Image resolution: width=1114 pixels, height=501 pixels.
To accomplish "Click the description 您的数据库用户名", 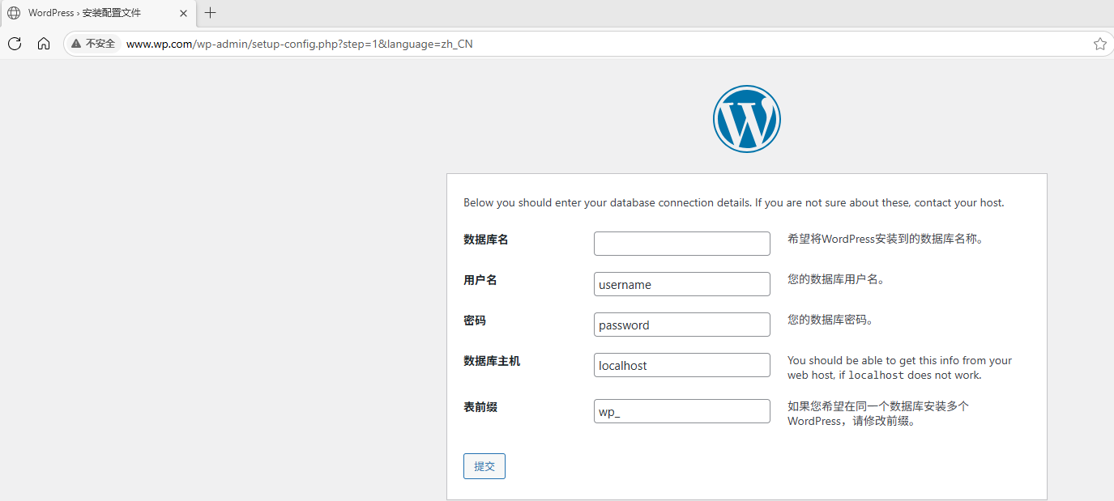I will 836,279.
